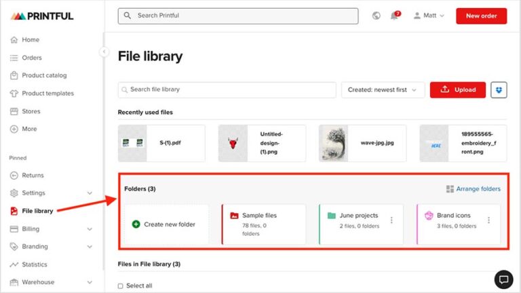521x293 pixels.
Task: Expand the Settings sidebar section
Action: pyautogui.click(x=90, y=193)
